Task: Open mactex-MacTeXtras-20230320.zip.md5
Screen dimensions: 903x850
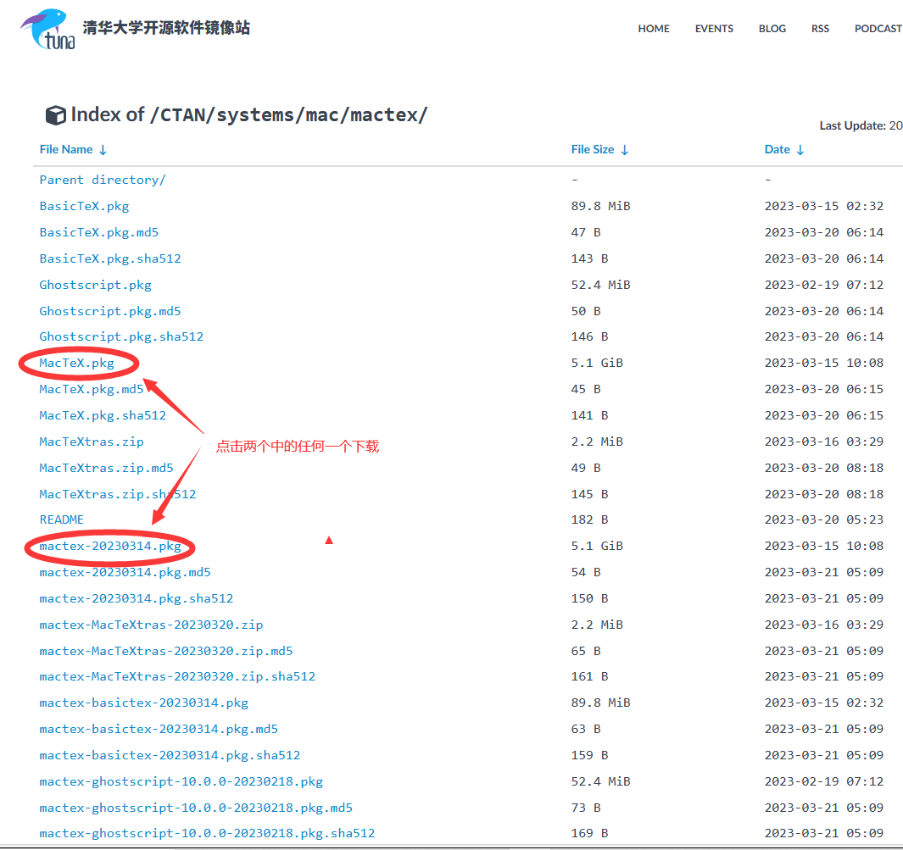Action: tap(166, 651)
